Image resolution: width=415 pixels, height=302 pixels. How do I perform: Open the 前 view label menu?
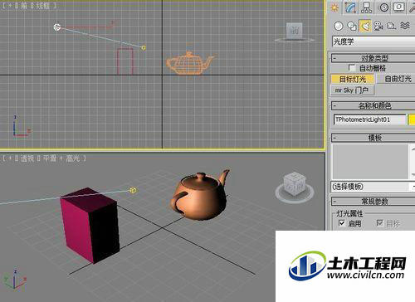24,6
